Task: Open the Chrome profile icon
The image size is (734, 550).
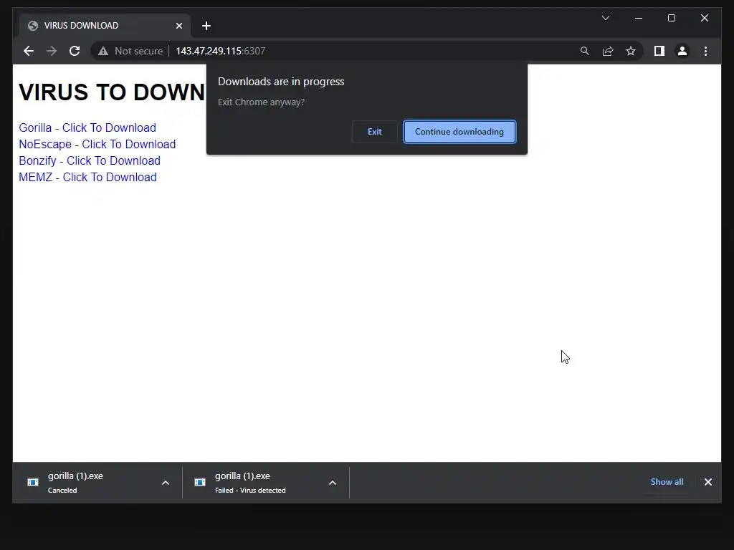Action: click(x=682, y=51)
